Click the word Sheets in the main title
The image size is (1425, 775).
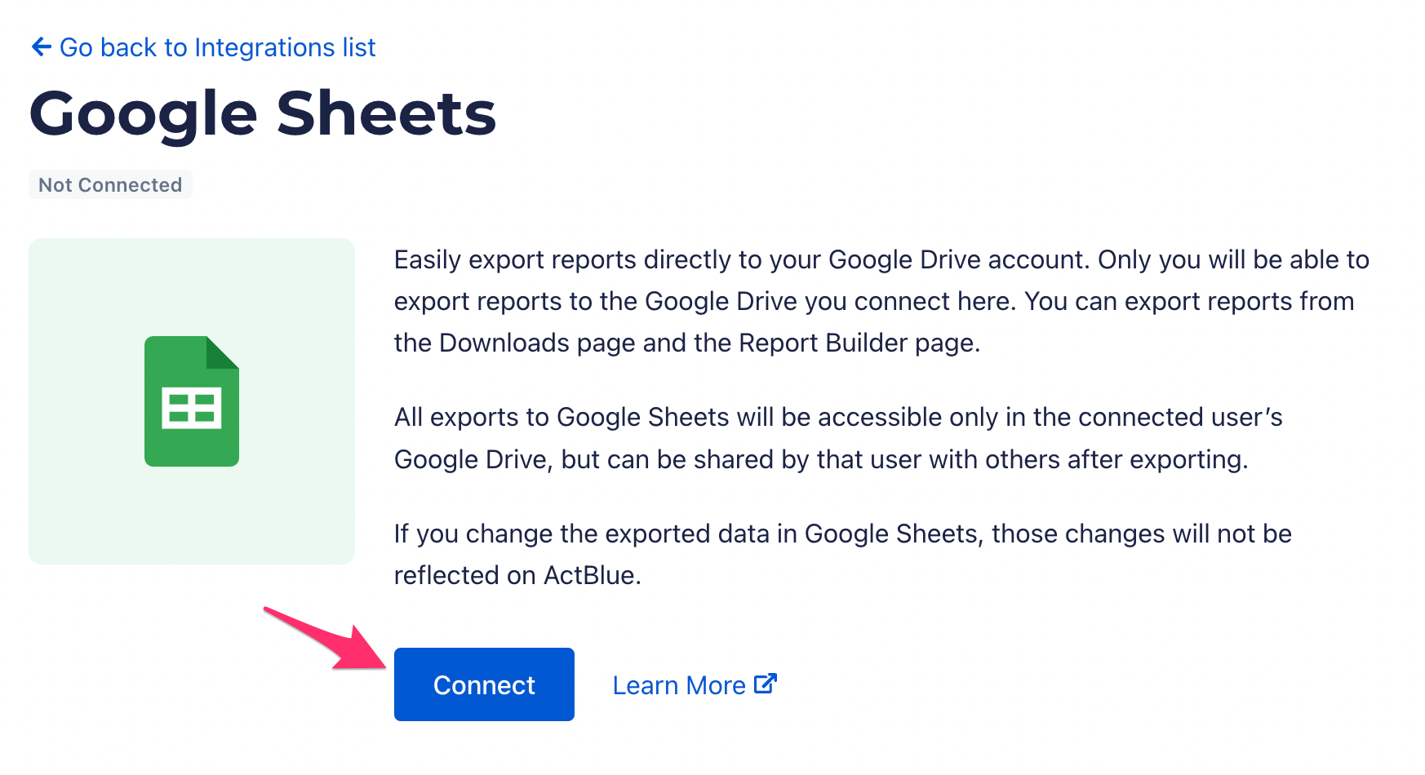click(386, 113)
